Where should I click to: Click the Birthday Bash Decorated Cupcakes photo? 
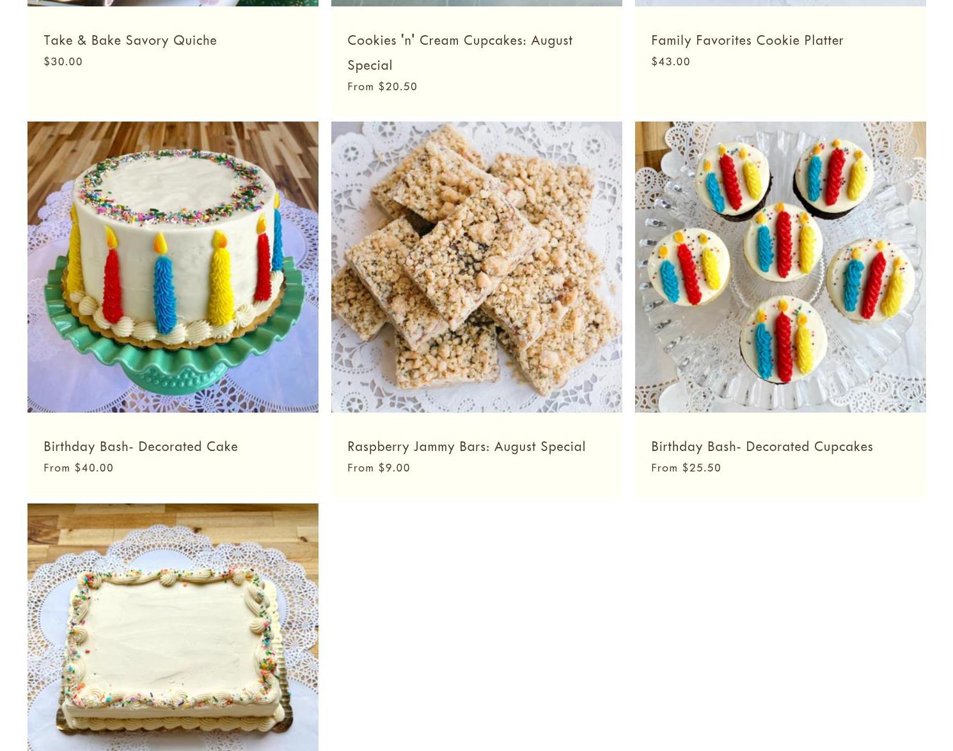780,267
